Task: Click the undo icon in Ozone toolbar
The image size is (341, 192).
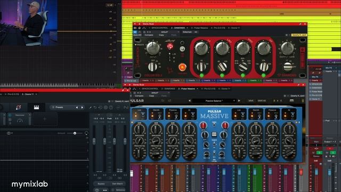Action: (95, 108)
